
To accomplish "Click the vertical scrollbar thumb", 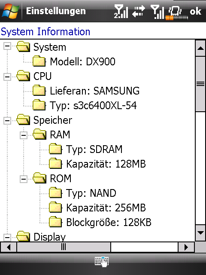I will [x=200, y=84].
